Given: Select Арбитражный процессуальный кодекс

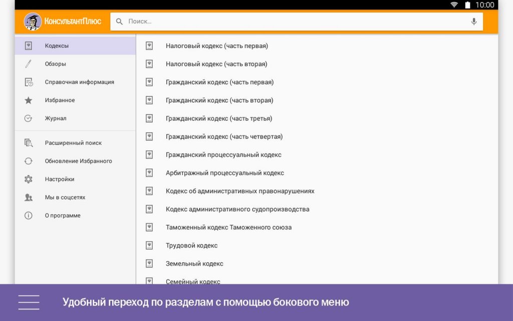Looking at the screenshot, I should [x=317, y=173].
